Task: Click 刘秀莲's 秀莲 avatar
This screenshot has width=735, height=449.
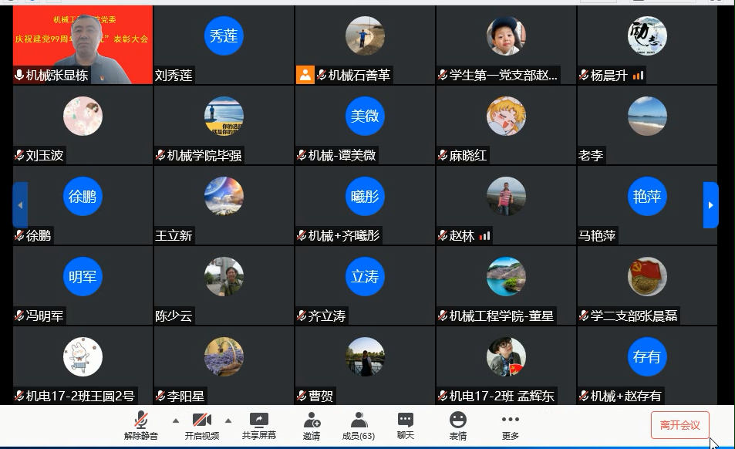Action: pos(224,36)
